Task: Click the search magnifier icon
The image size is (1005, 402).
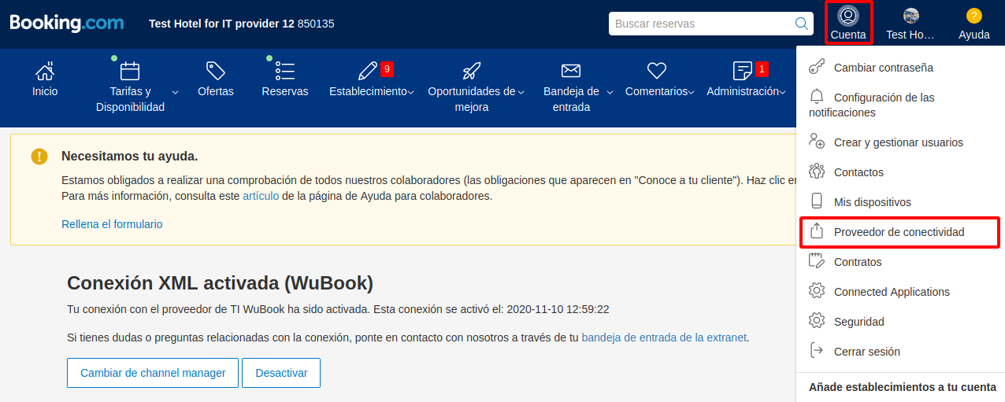Action: pyautogui.click(x=802, y=24)
